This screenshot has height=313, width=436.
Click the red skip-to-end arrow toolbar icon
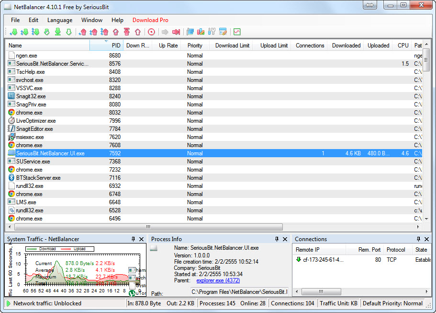(x=176, y=32)
